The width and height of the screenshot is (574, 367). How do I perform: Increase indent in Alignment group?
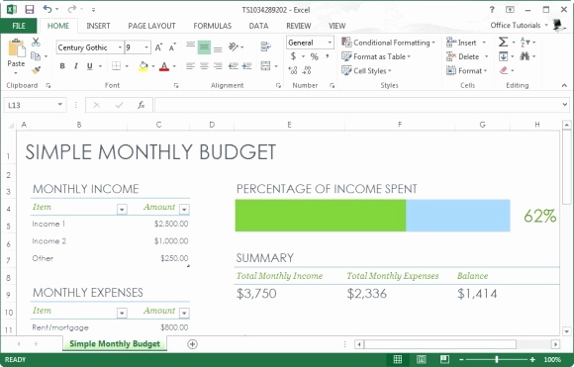coord(246,66)
